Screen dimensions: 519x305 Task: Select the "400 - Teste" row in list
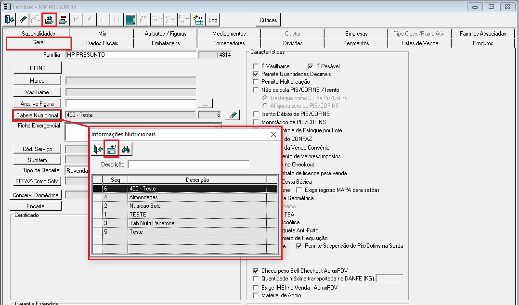(x=185, y=188)
